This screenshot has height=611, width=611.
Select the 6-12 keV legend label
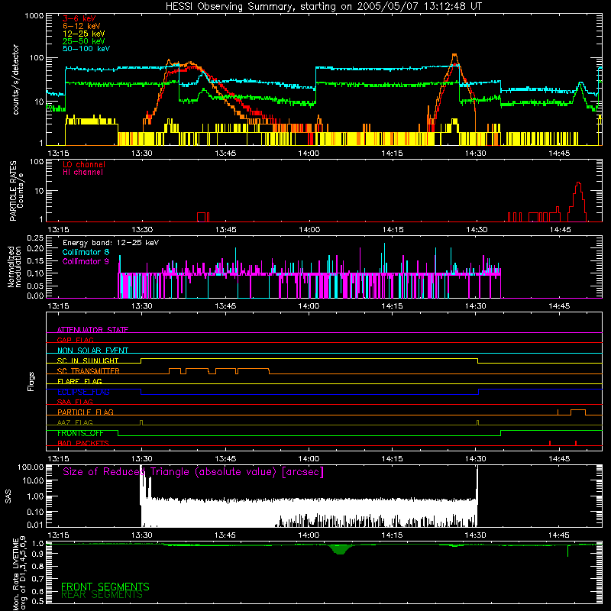81,26
